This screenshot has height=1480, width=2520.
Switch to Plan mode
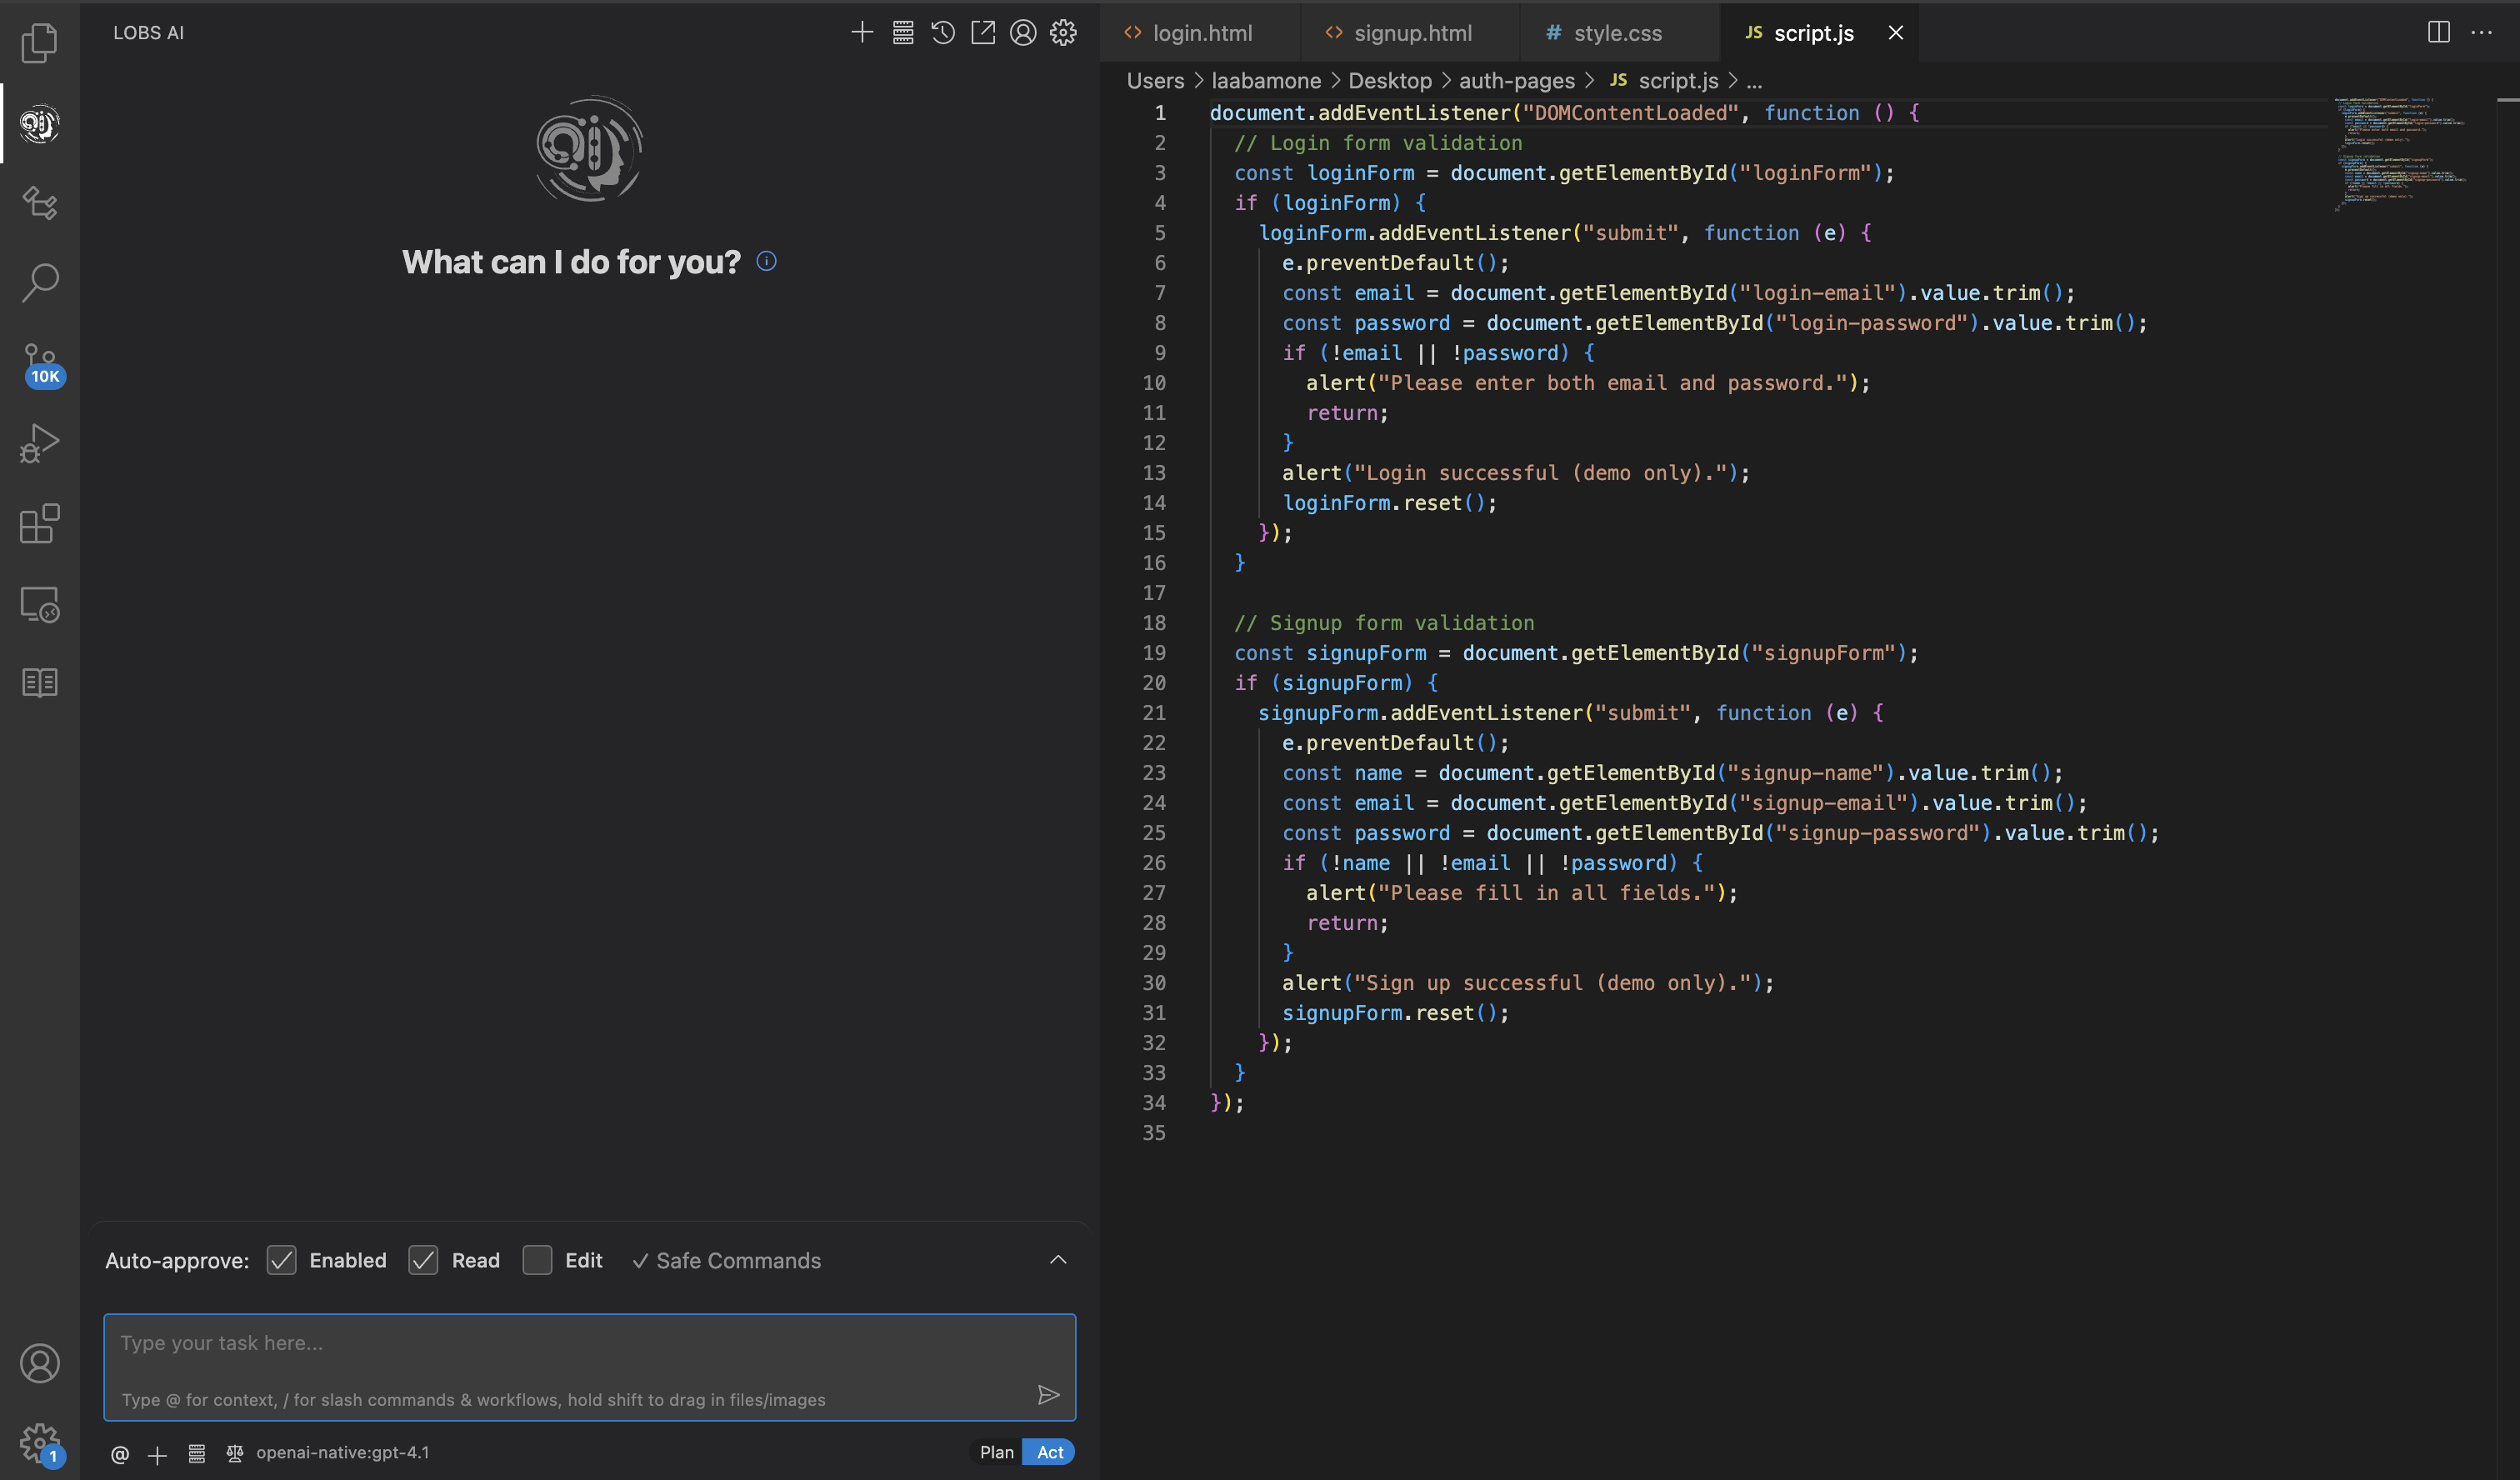996,1452
